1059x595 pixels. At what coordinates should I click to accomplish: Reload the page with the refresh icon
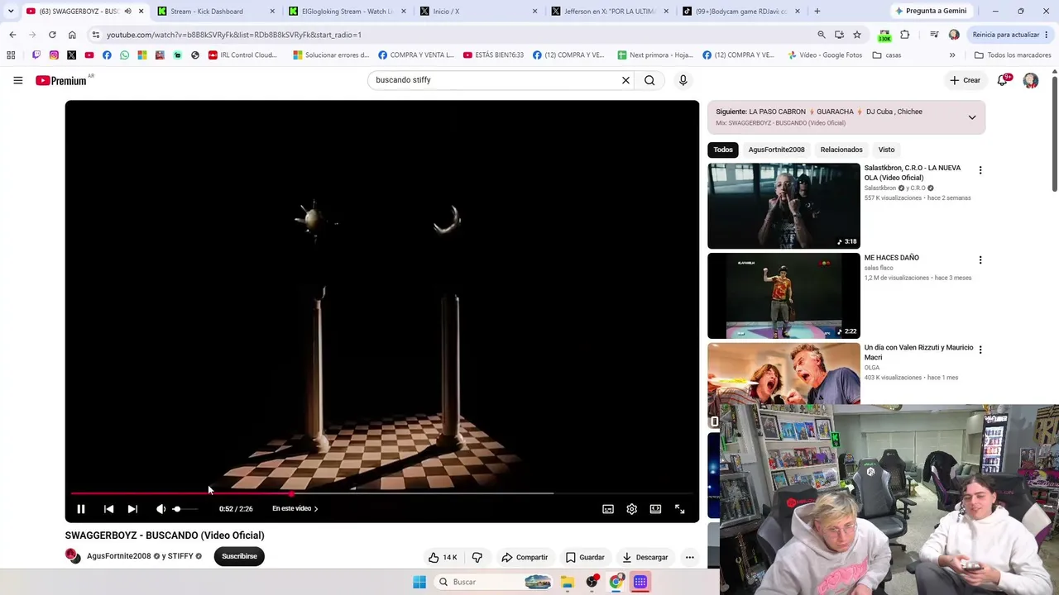(x=52, y=35)
